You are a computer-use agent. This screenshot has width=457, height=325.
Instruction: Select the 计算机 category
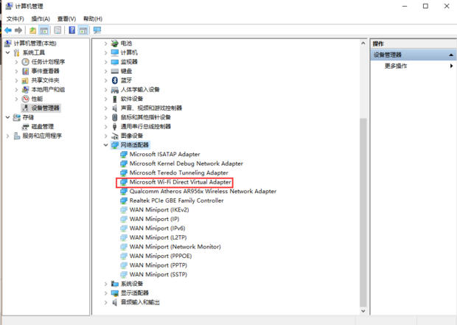[129, 52]
